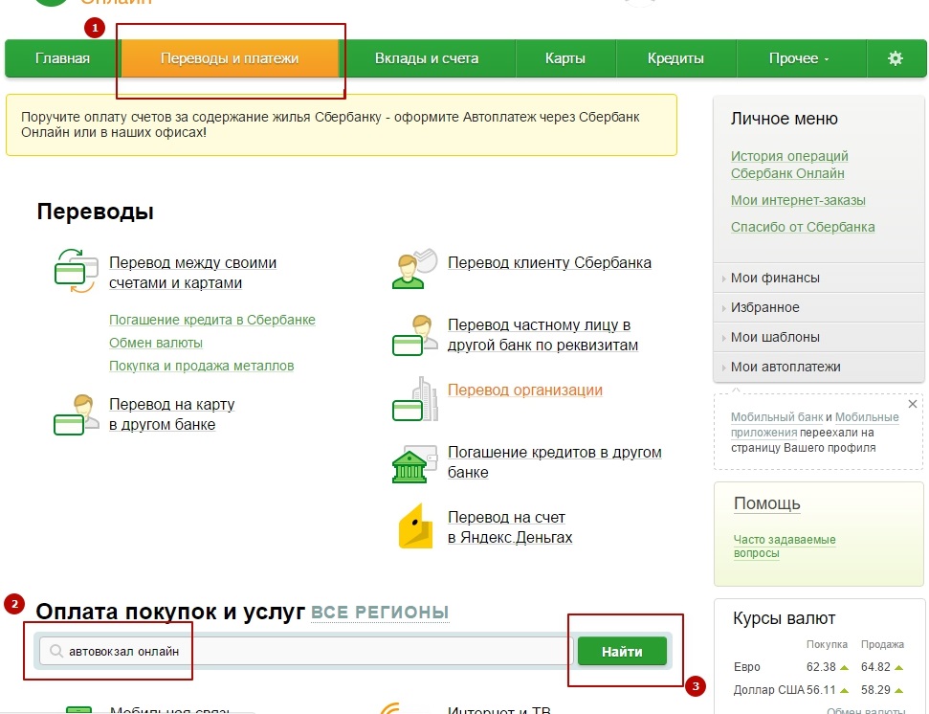This screenshot has width=929, height=714.
Task: Click Евро sale rate 64.82
Action: (x=875, y=667)
